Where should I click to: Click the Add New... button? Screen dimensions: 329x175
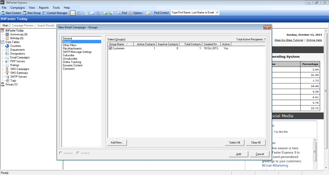117,143
